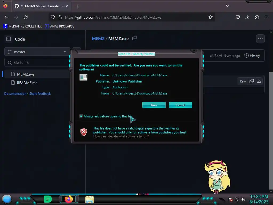Image resolution: width=273 pixels, height=205 pixels.
Task: Click the Run button in security warning
Action: pos(154,105)
